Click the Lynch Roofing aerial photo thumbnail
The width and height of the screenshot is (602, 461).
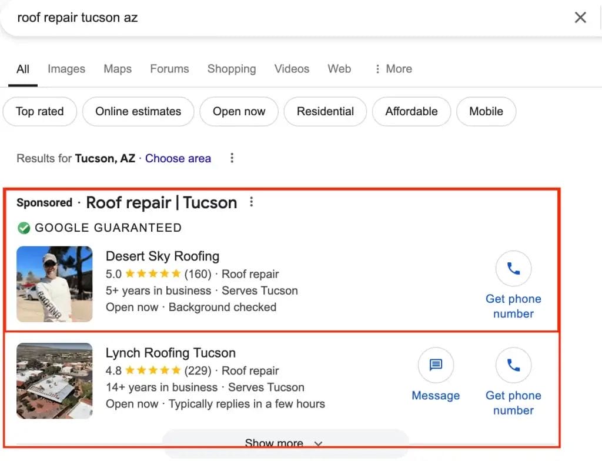[54, 381]
